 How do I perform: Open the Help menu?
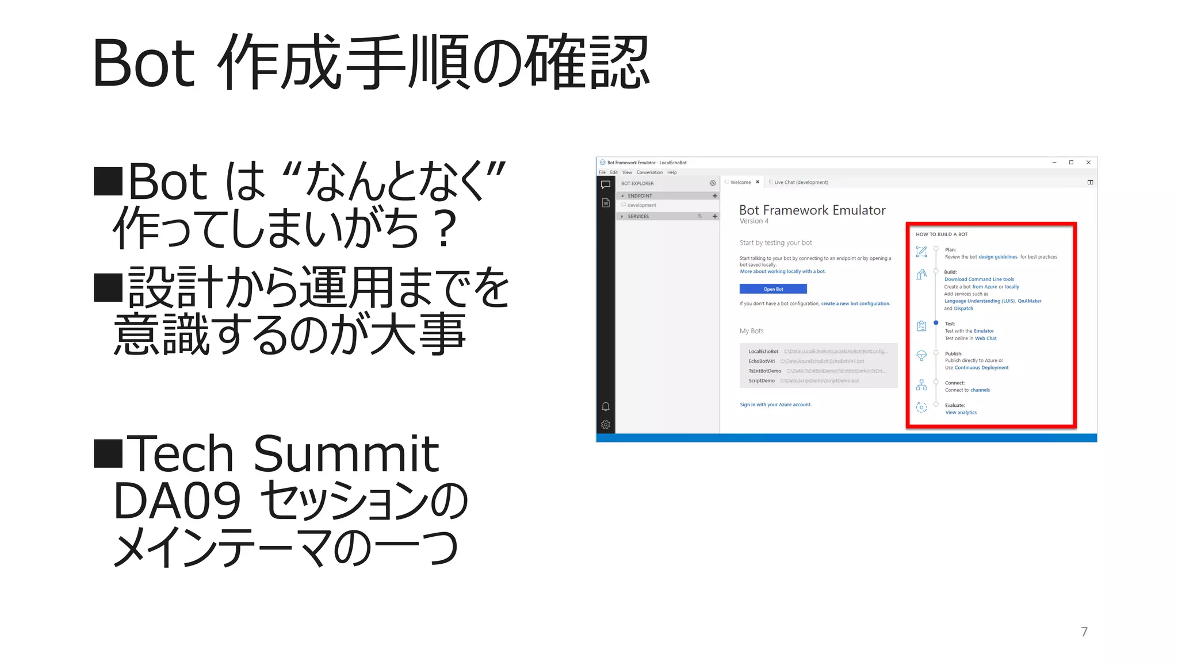[x=672, y=172]
